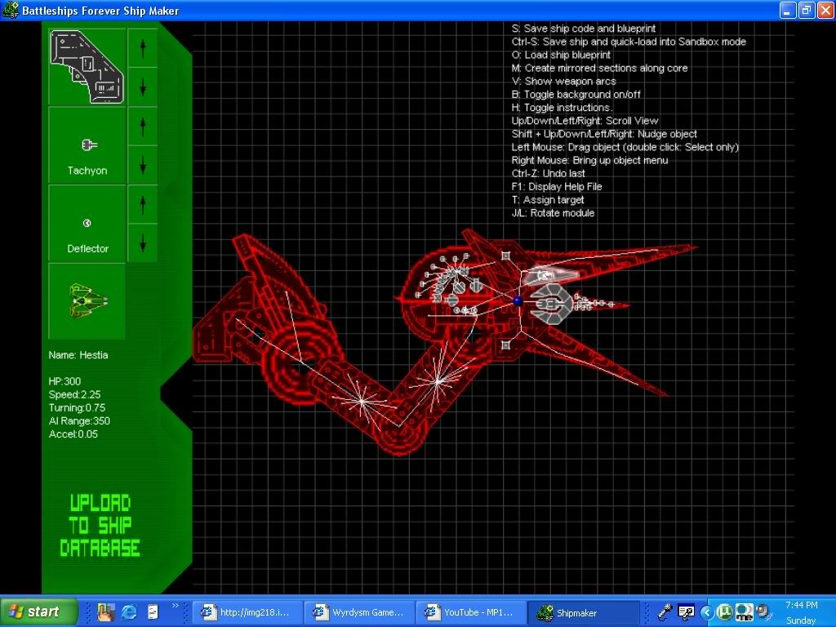Click the Battleships Forever title bar icon
The height and width of the screenshot is (627, 836).
point(10,10)
